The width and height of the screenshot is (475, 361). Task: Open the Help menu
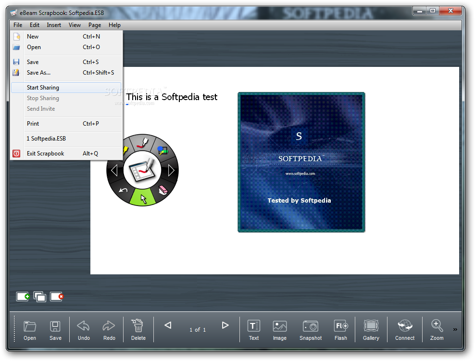click(x=114, y=25)
